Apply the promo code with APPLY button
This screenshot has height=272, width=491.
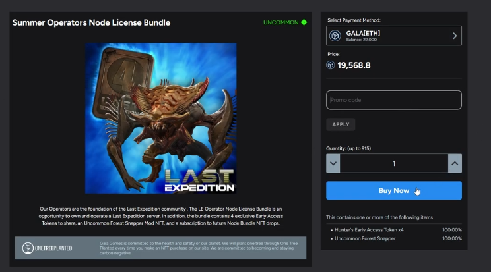click(341, 124)
